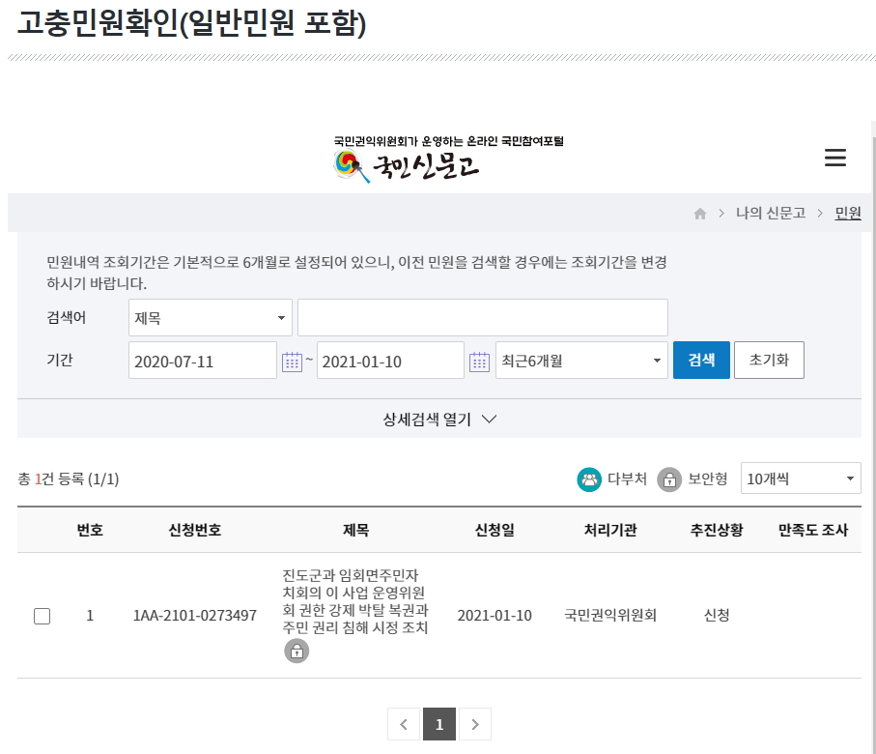
Task: Open complaint titled 진도군과 임회면주민자치회
Action: pyautogui.click(x=354, y=601)
